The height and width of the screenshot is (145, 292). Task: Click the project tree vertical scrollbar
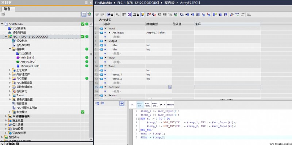[x=91, y=81]
